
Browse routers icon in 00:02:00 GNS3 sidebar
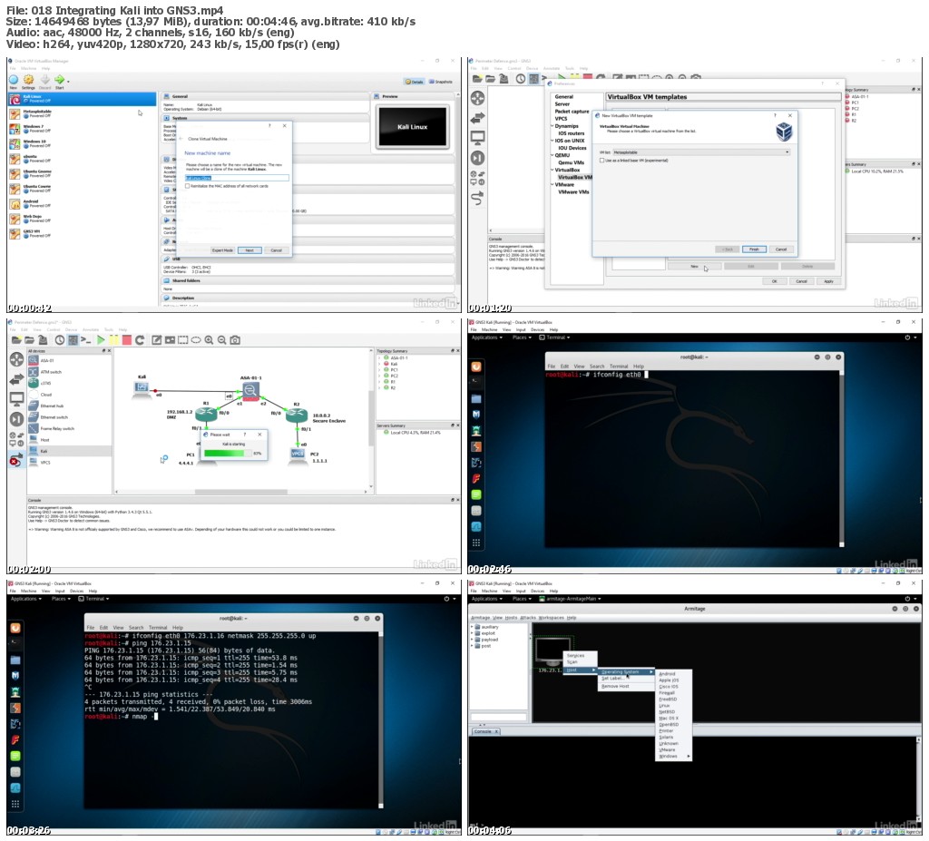click(16, 359)
